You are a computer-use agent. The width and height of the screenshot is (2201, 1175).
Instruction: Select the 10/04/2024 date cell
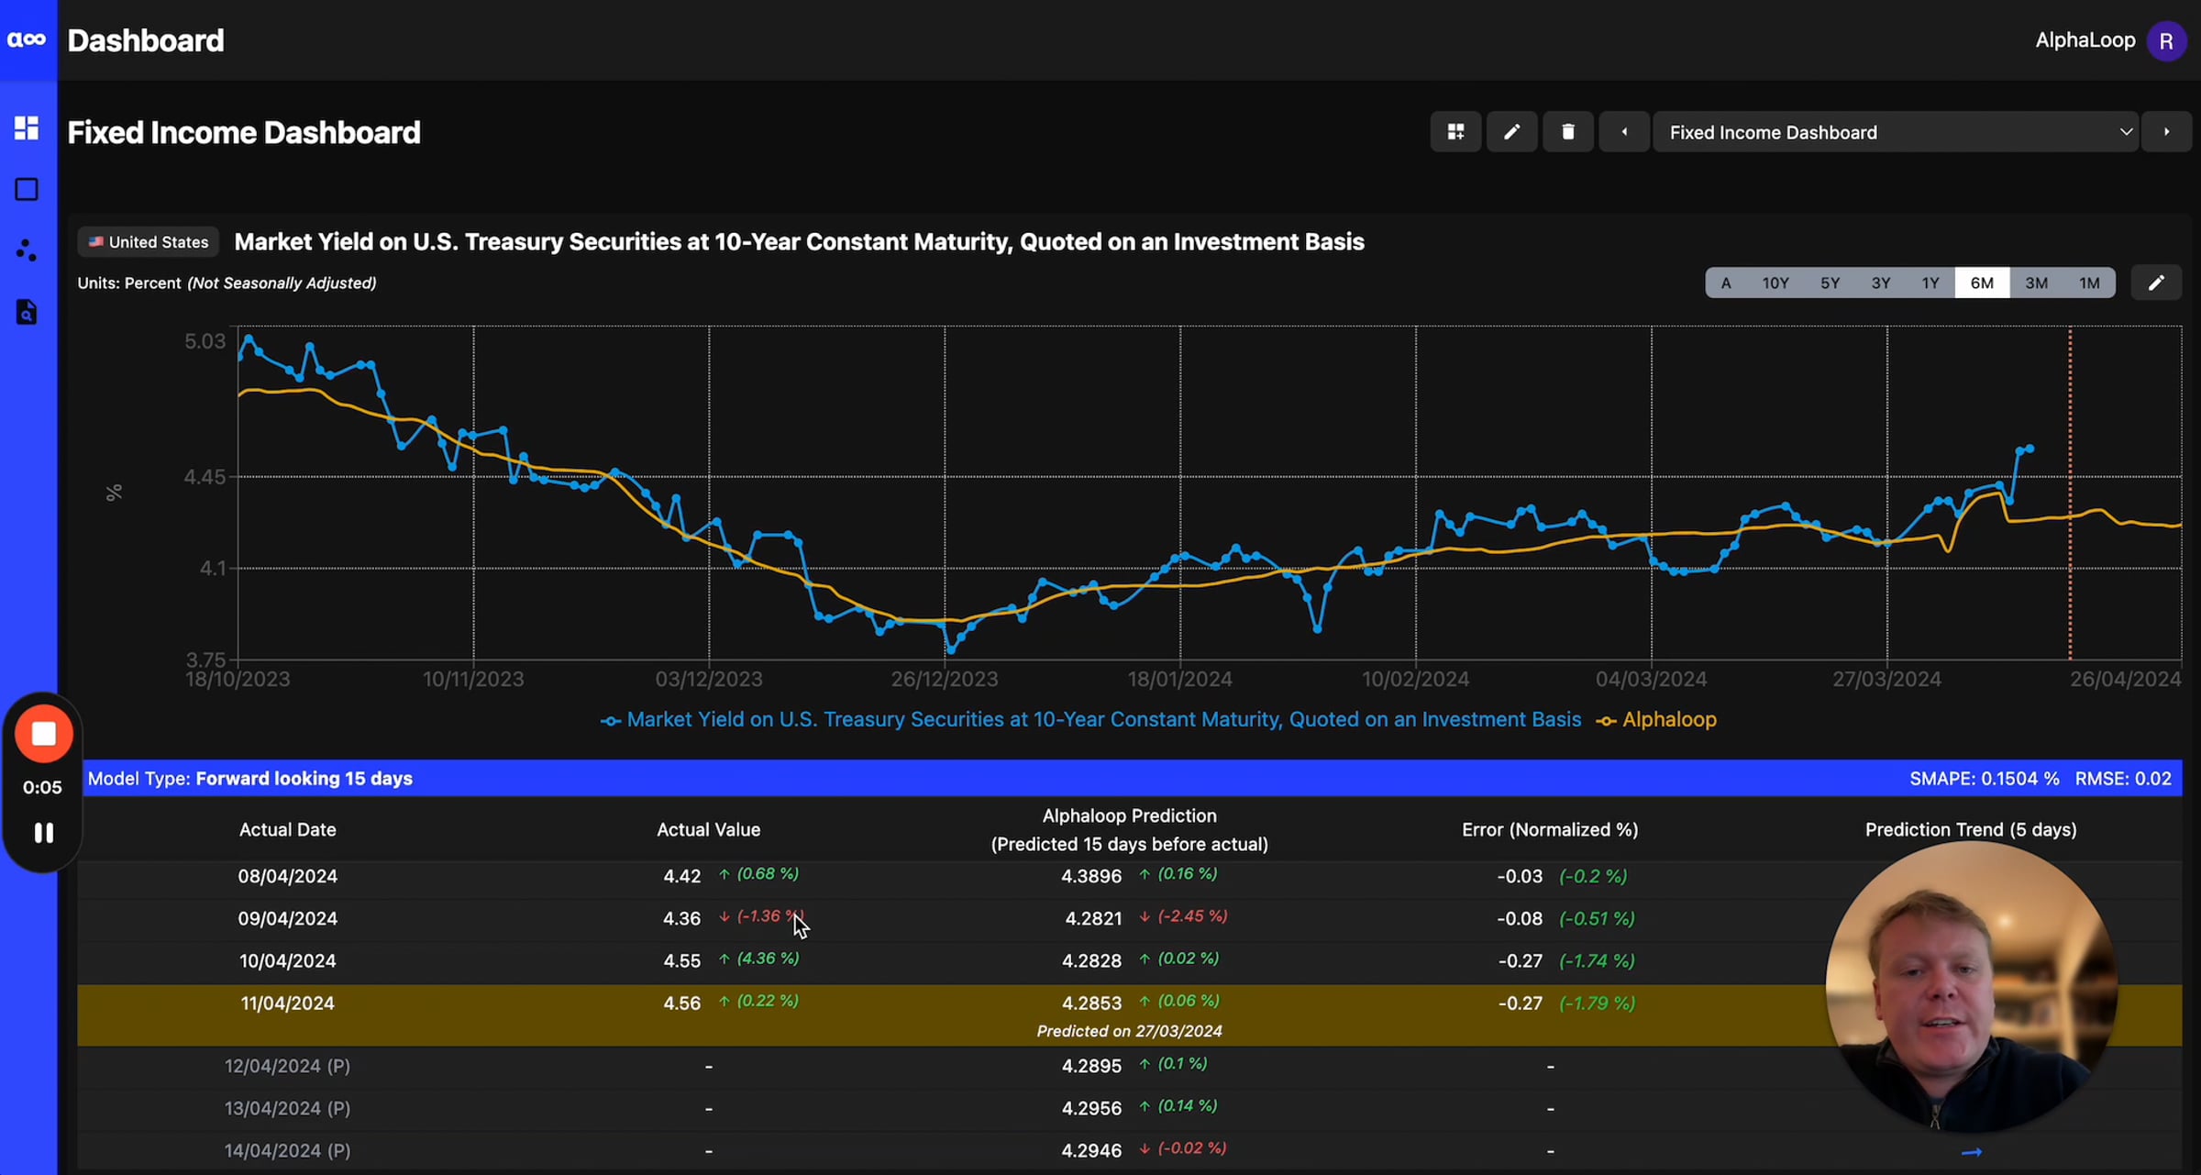[x=287, y=961]
